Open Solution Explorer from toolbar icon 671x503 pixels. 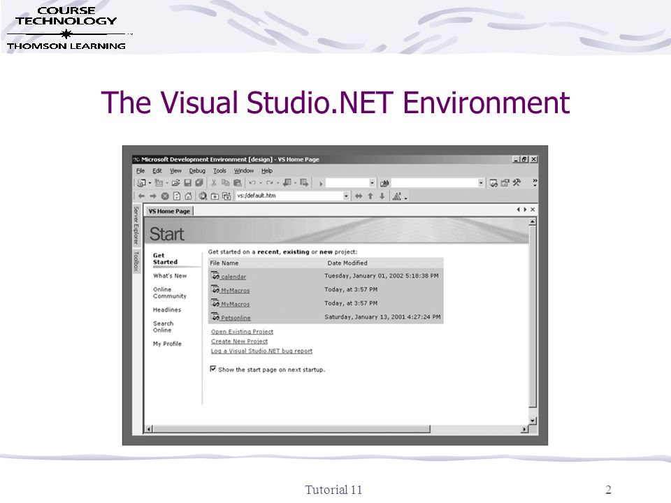click(493, 183)
